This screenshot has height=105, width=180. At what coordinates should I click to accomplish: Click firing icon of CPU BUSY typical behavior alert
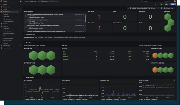coord(25,22)
